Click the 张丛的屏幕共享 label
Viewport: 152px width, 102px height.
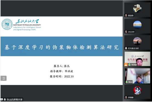(15, 100)
